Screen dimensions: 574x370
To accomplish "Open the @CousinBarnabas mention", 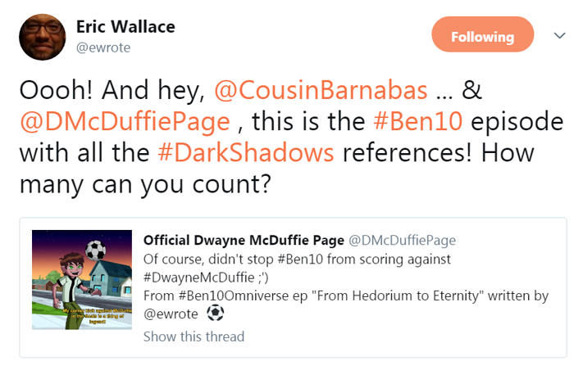I will 321,90.
